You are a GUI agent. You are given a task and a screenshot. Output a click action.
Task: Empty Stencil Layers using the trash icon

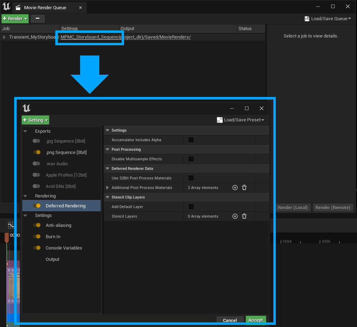point(244,216)
